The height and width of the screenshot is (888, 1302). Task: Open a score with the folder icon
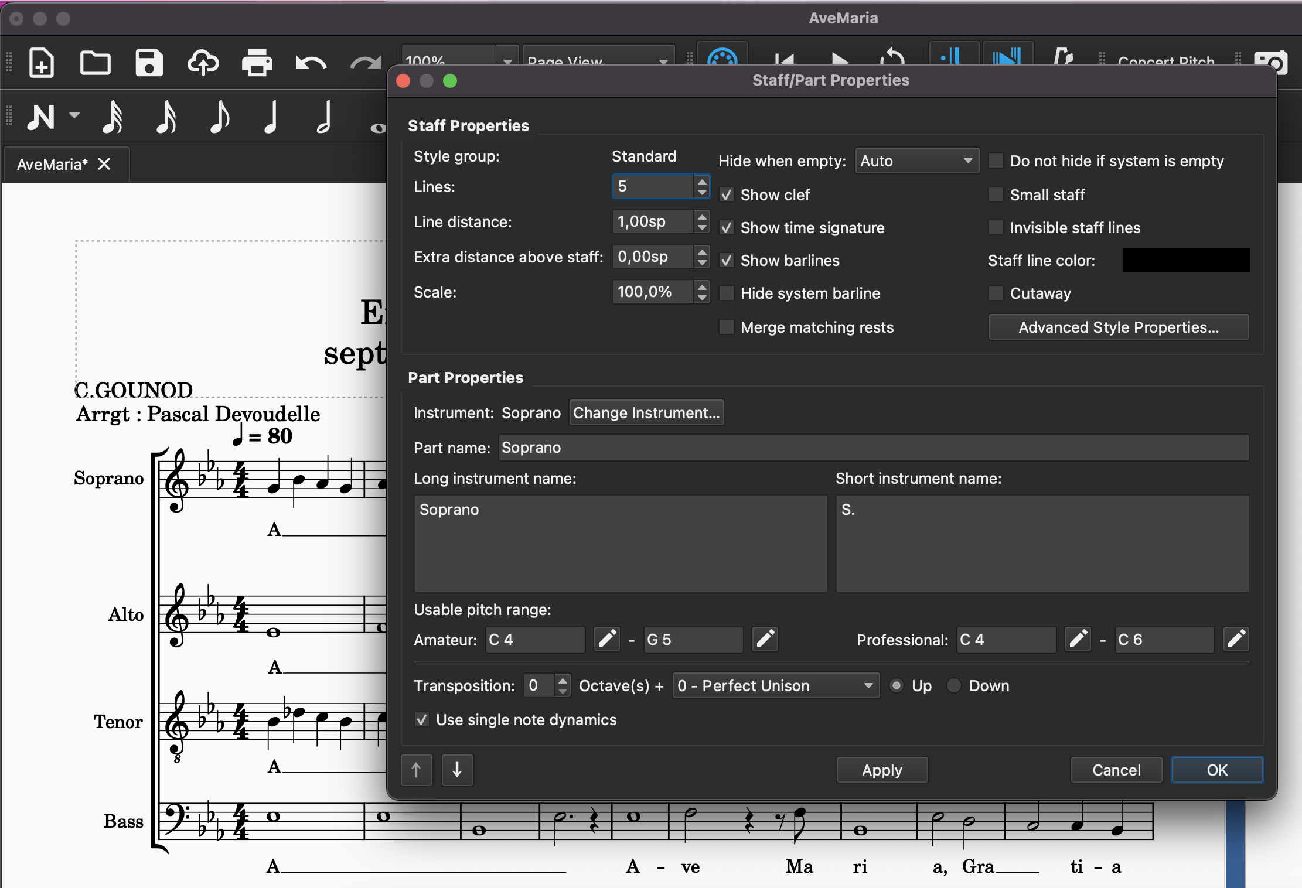click(95, 63)
